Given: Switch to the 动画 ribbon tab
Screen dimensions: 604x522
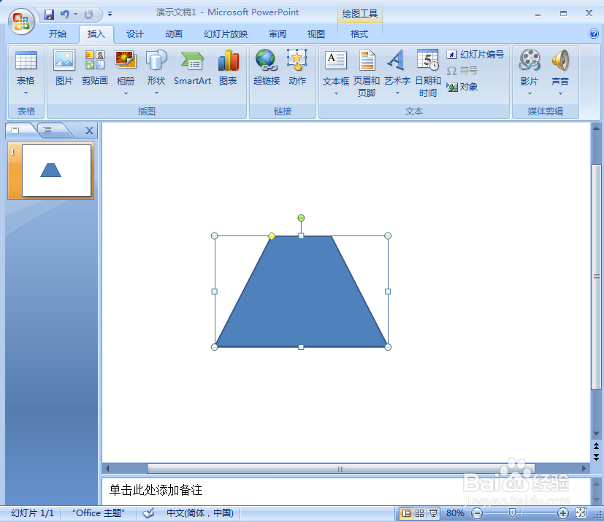Looking at the screenshot, I should pos(174,34).
